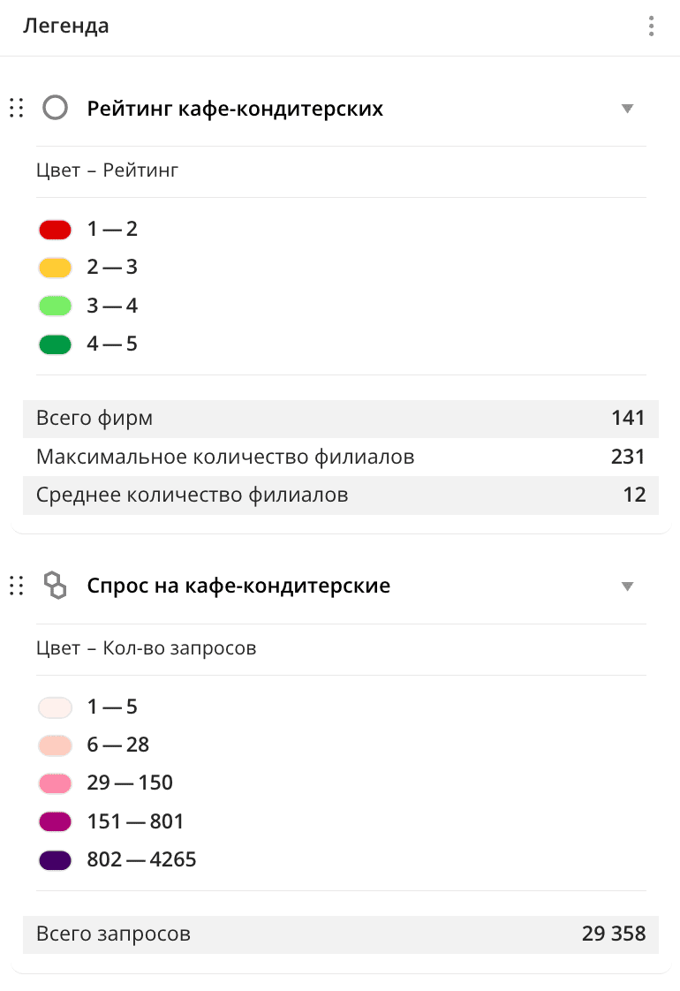Collapse the Рейтинг кафе-кондитерских section
Viewport: 680px width, 991px height.
coord(627,108)
